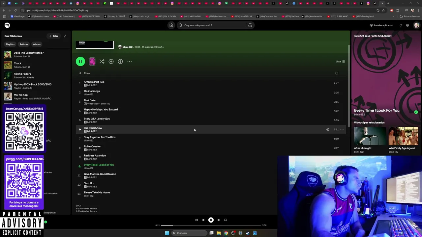Toggle shuffle in the bottom player
The width and height of the screenshot is (422, 237).
(x=196, y=220)
